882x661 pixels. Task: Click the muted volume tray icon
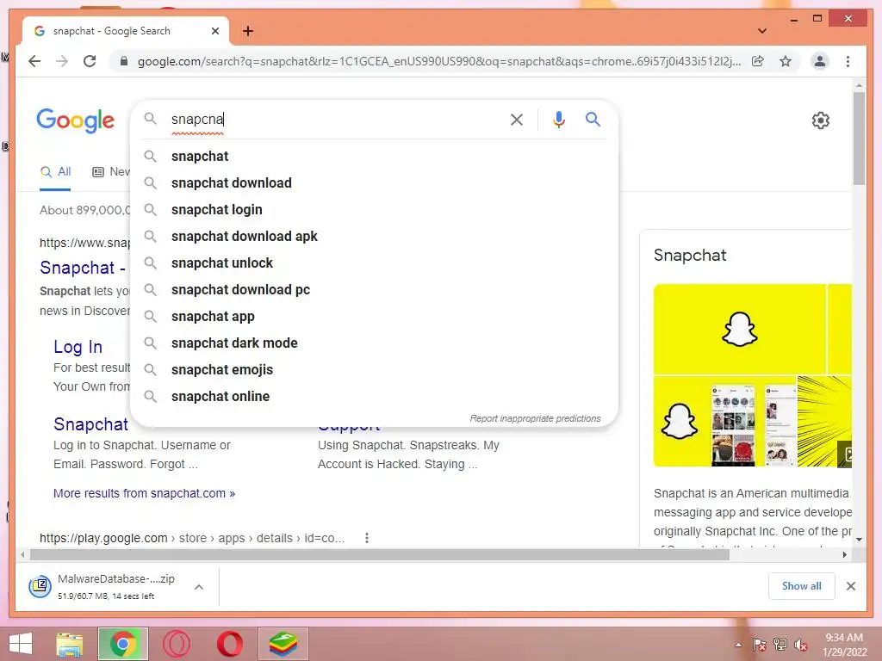(801, 645)
